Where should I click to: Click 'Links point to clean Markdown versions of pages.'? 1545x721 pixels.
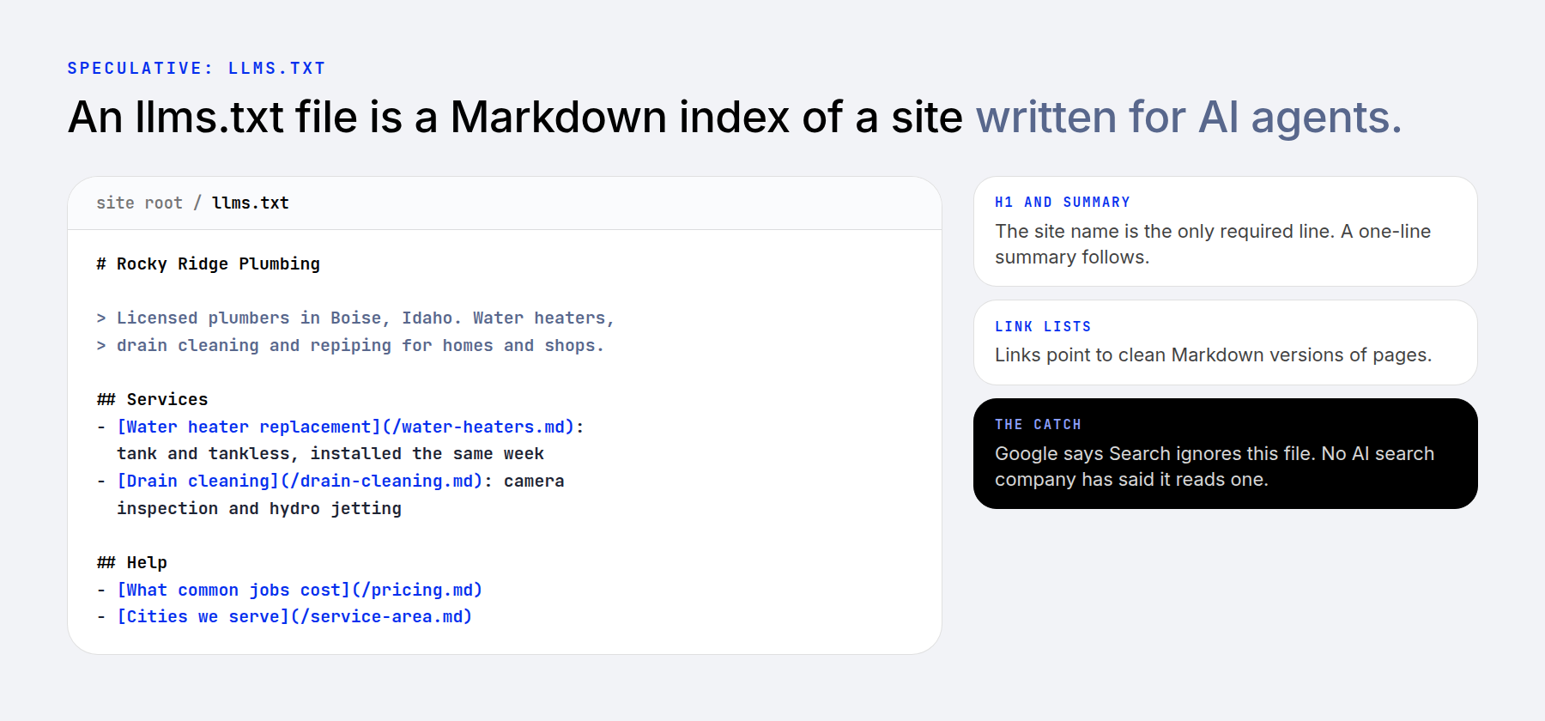[x=1213, y=355]
